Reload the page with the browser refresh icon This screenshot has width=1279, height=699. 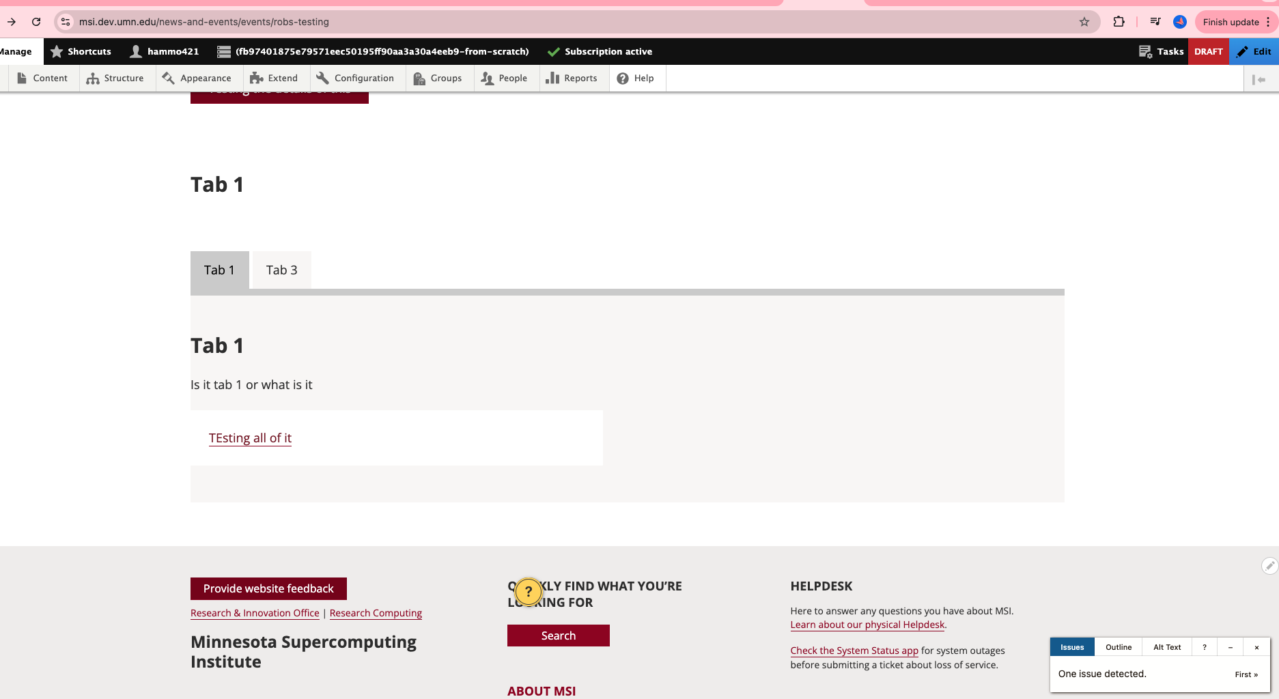[x=36, y=22]
